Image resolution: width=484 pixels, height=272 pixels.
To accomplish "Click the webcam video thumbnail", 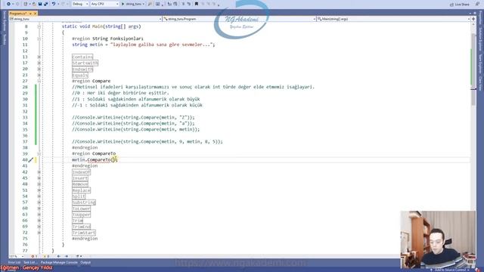I will [438, 240].
